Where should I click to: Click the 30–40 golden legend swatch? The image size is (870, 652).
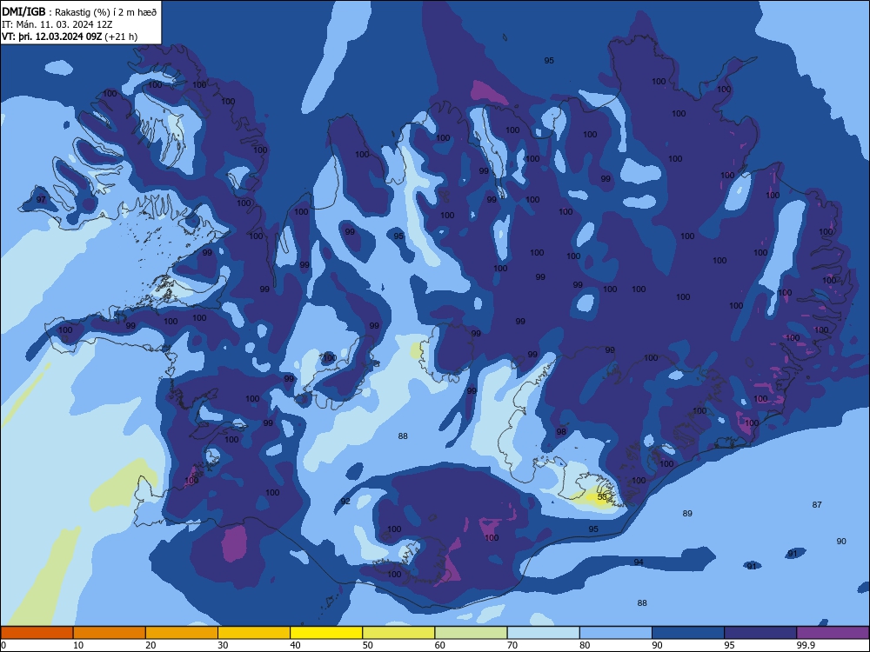click(x=254, y=633)
